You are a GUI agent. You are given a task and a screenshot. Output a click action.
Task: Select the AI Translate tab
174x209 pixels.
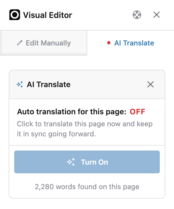pos(131,43)
